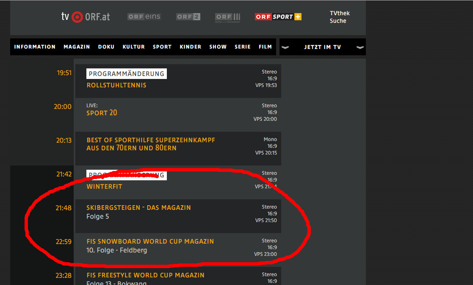Image resolution: width=473 pixels, height=285 pixels.
Task: Open the SERIE menu item
Action: click(x=243, y=47)
